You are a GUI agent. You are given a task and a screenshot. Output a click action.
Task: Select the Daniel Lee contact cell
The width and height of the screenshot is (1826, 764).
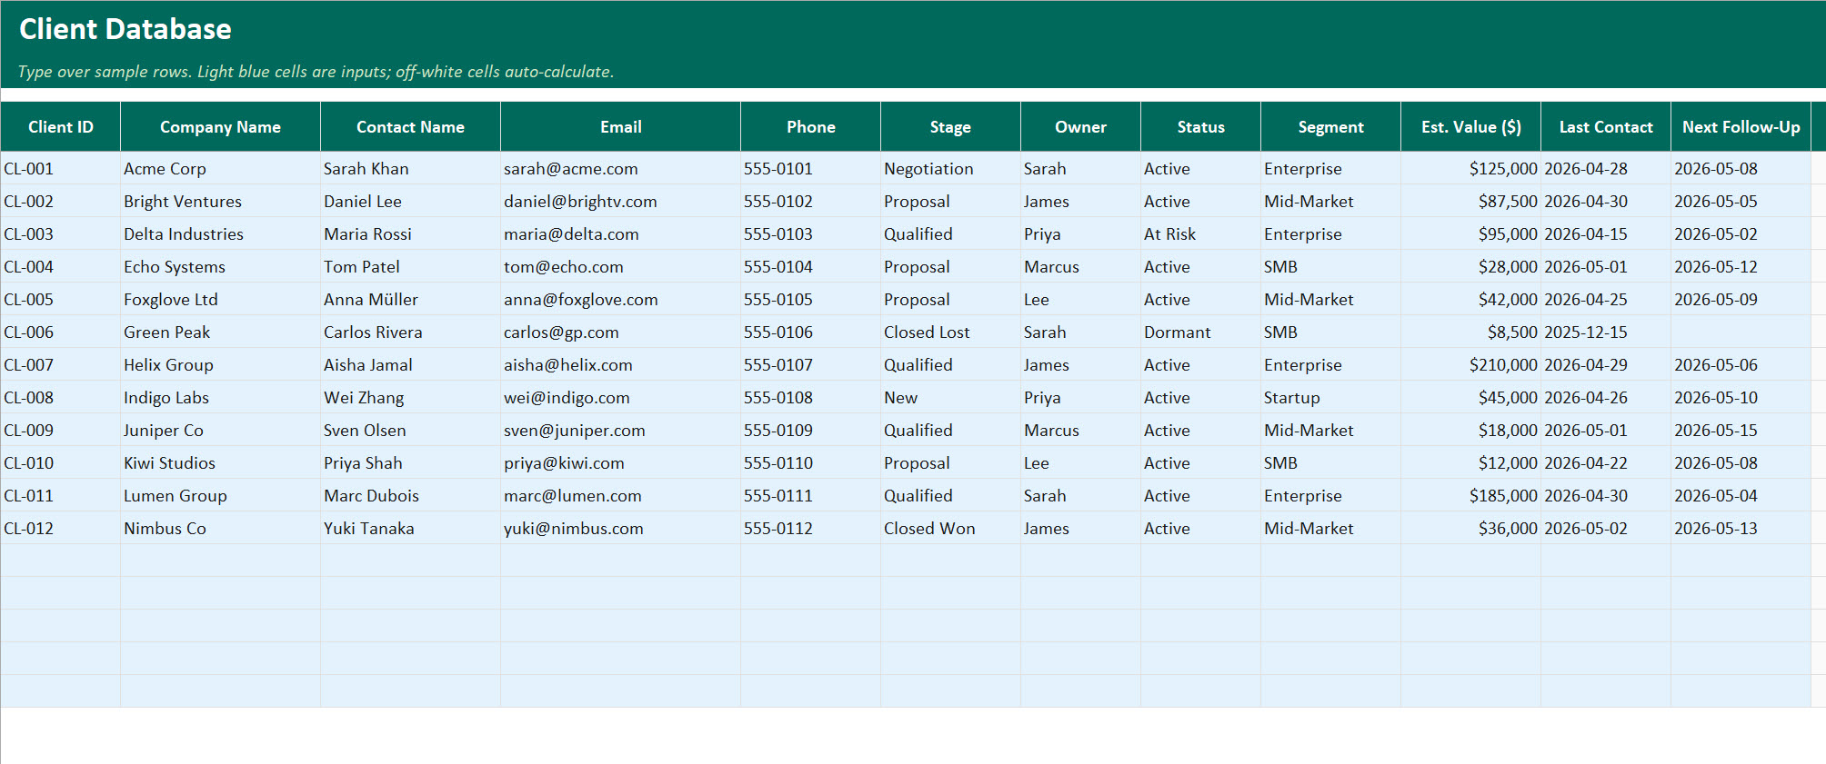pyautogui.click(x=410, y=201)
